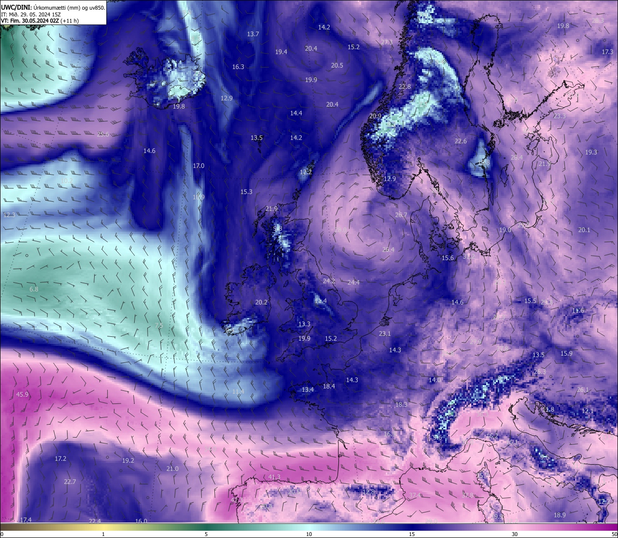Click the 6.8 value label
Screen dimensions: 618x538
click(x=34, y=289)
